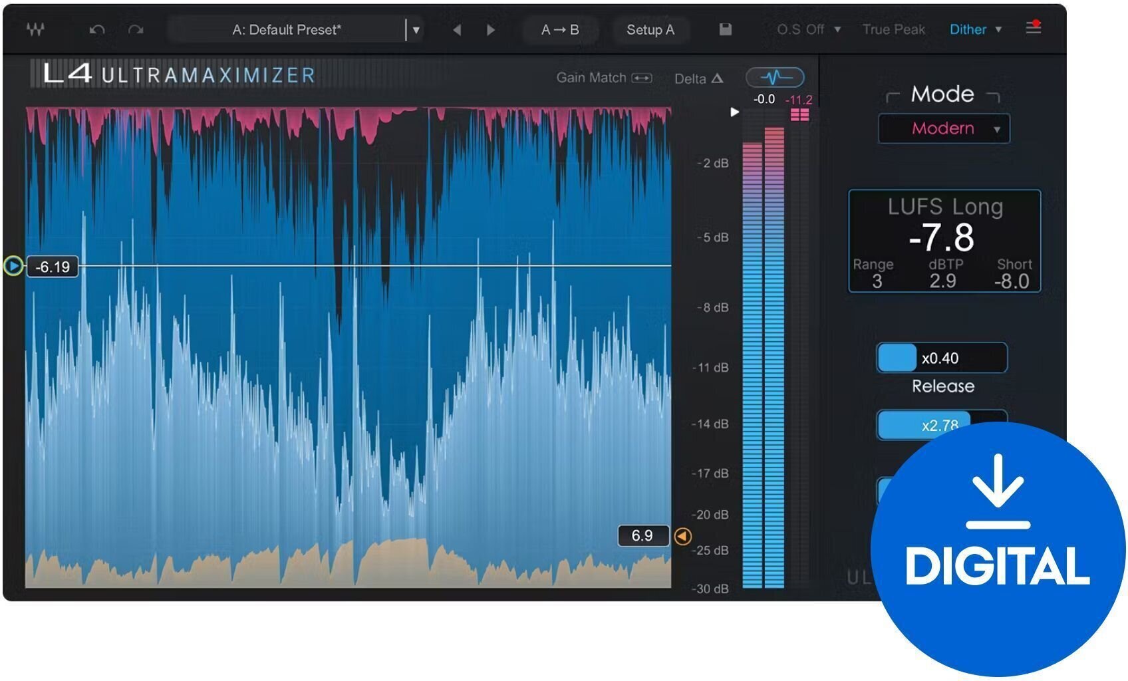Click the Save preset icon
The width and height of the screenshot is (1128, 681).
(x=724, y=29)
